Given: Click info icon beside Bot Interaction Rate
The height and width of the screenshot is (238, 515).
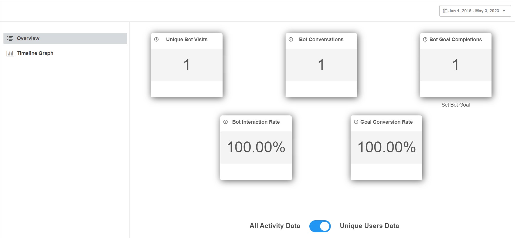Looking at the screenshot, I should click(x=226, y=122).
